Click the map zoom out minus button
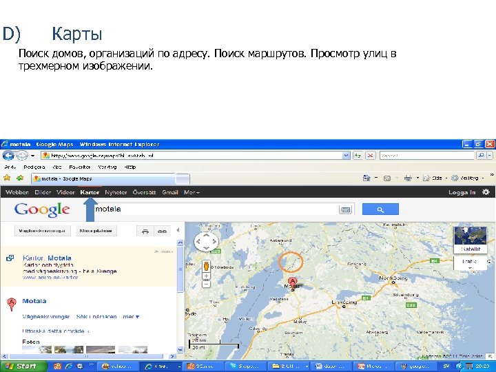This screenshot has width=496, height=372. coord(206,284)
